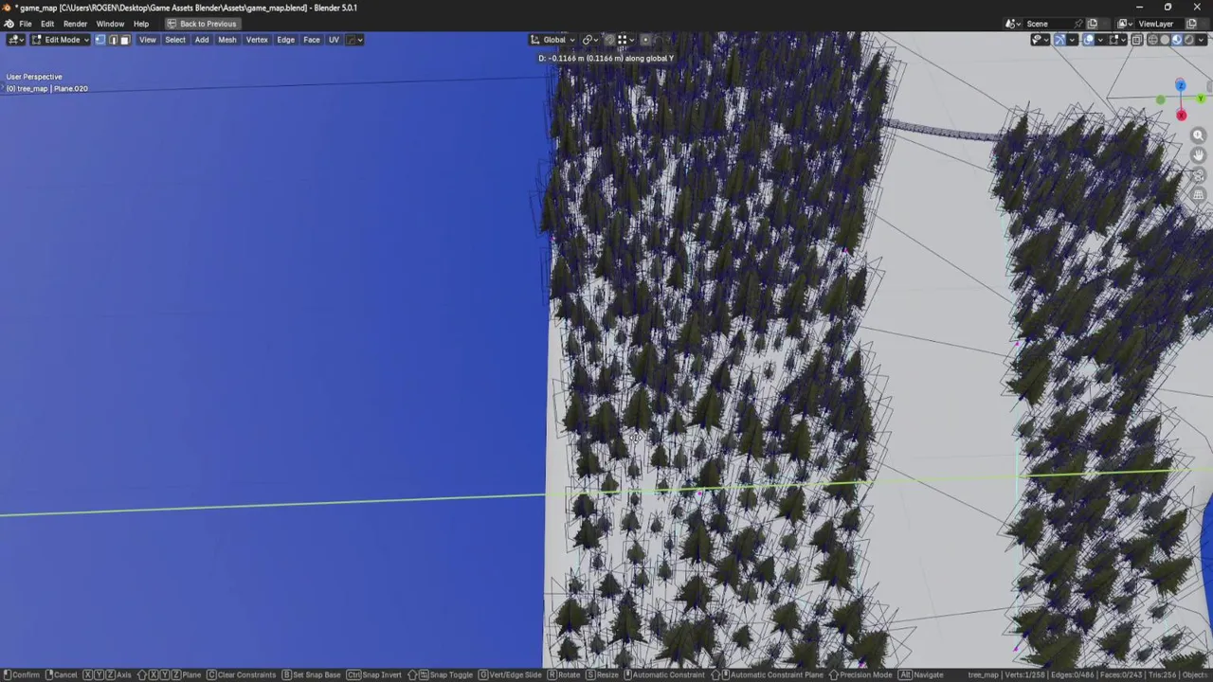Create a new scene with copy icon
The image size is (1213, 682).
click(x=1093, y=24)
